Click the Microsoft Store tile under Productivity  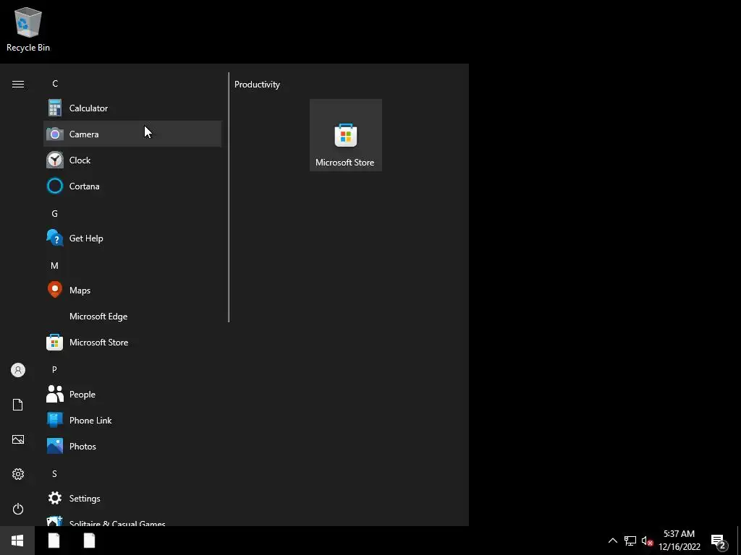345,135
